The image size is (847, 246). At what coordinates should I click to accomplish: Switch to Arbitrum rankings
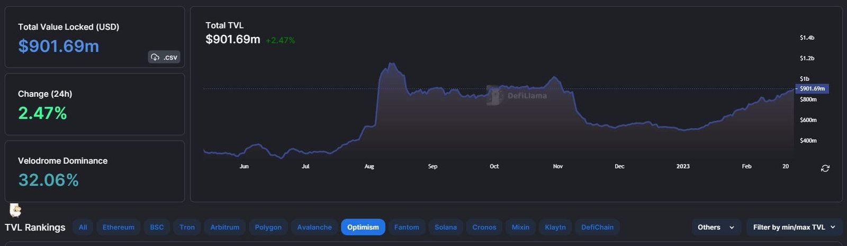[224, 227]
